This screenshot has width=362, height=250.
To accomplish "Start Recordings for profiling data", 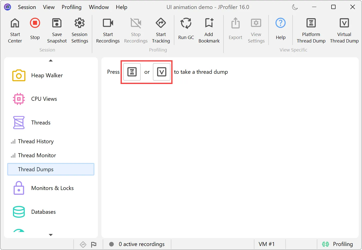I will click(108, 30).
